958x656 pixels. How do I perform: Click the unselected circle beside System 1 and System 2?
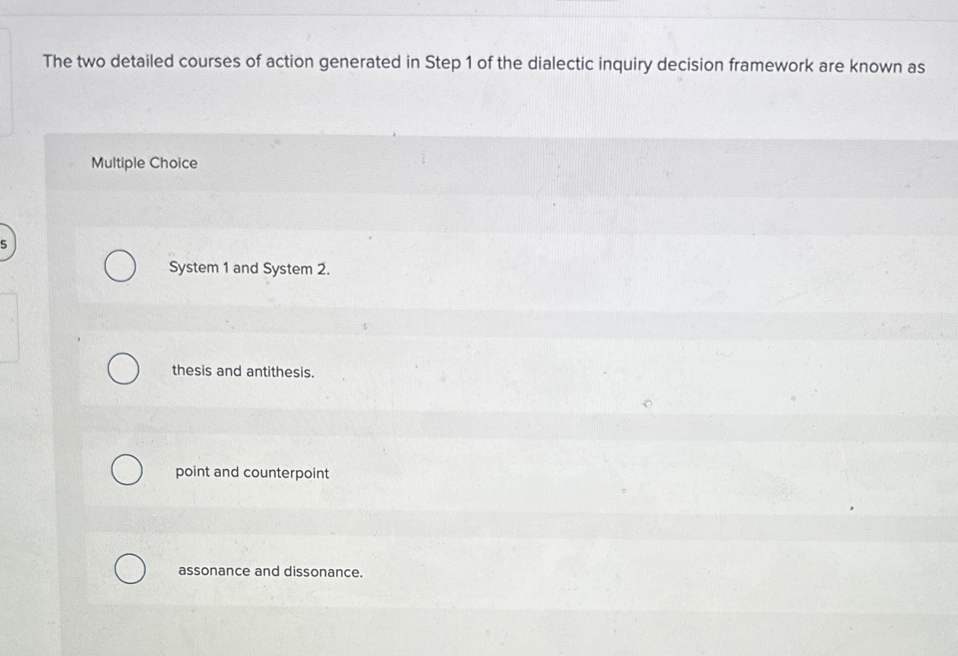[121, 267]
